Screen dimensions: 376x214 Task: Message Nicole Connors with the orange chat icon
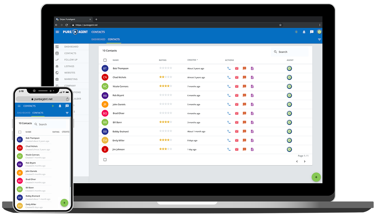pos(244,86)
